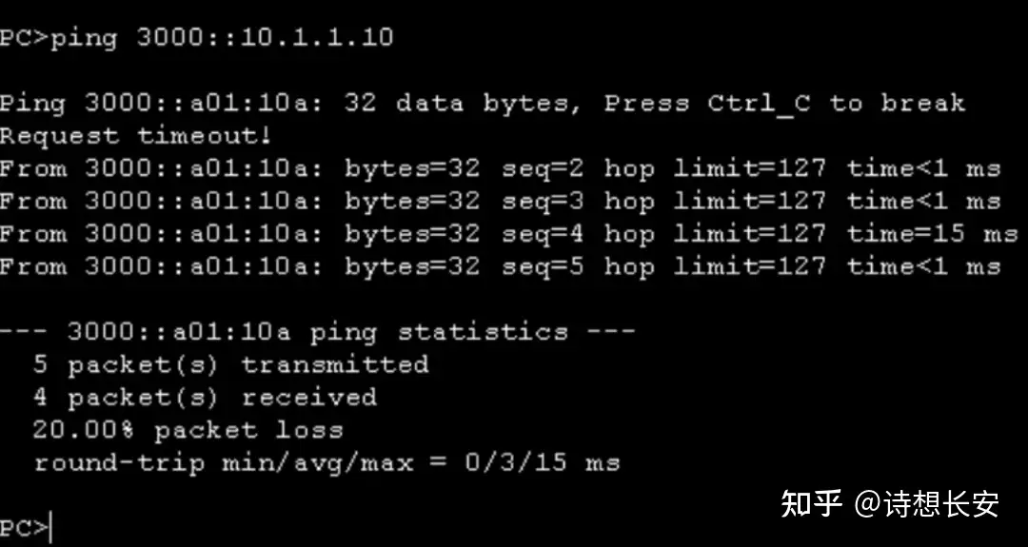Click the Zhihu logo watermark
Screen dimensions: 1028x547
tap(811, 503)
